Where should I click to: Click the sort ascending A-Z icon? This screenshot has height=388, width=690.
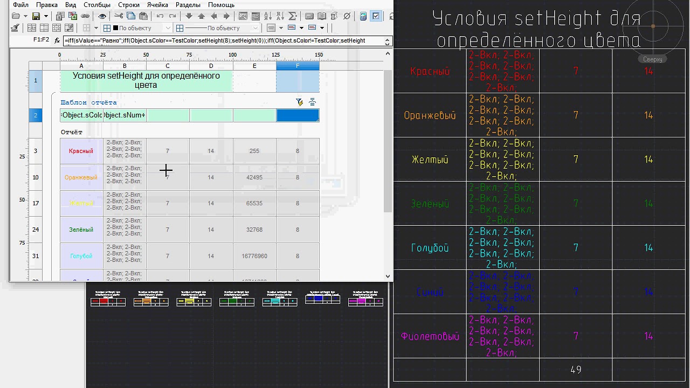pos(267,16)
